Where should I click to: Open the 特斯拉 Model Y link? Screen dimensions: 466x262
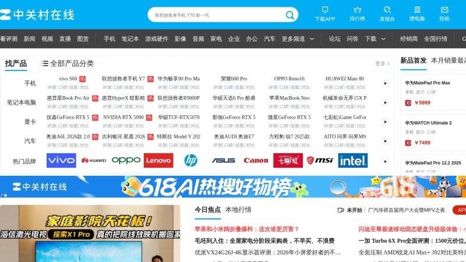[x=179, y=137]
